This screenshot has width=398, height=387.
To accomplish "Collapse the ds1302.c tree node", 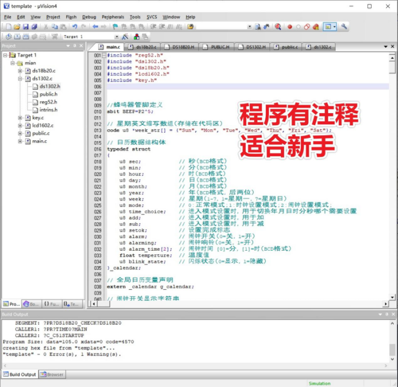I will click(x=20, y=79).
